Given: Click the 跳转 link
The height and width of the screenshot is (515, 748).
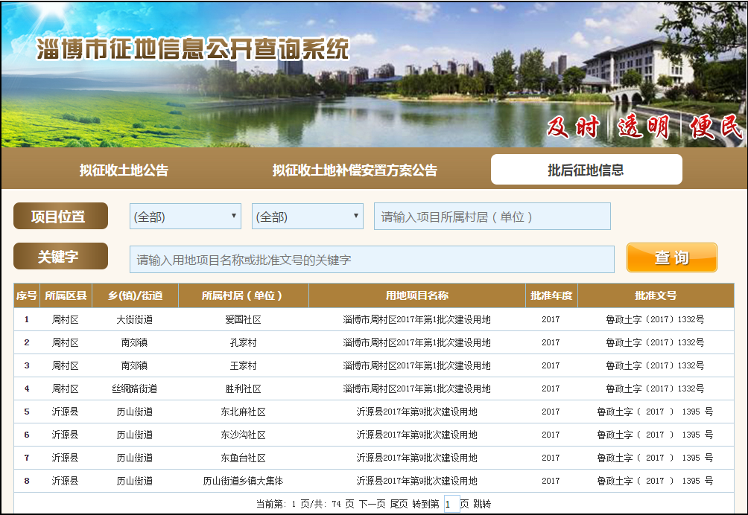Looking at the screenshot, I should pos(482,504).
